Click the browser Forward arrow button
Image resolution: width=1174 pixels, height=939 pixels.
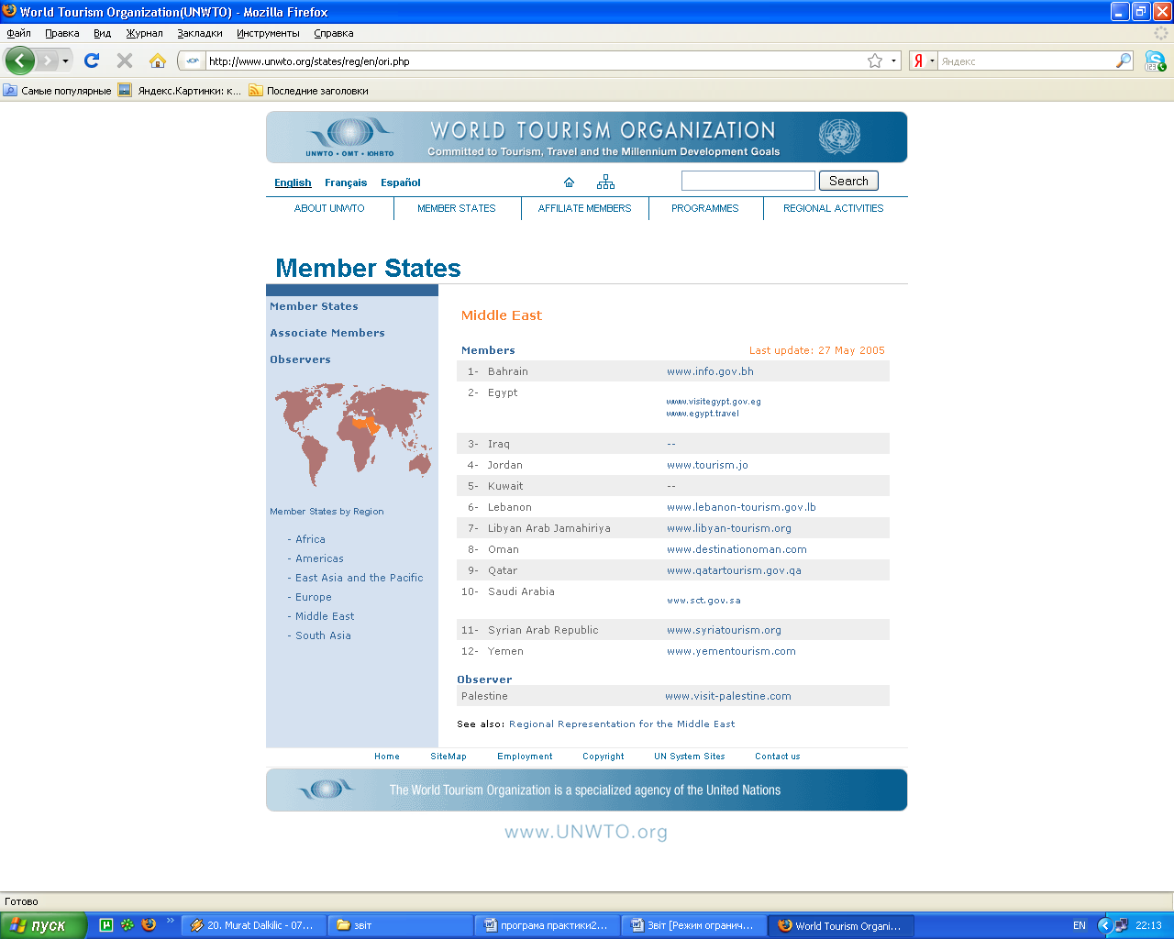pos(48,61)
